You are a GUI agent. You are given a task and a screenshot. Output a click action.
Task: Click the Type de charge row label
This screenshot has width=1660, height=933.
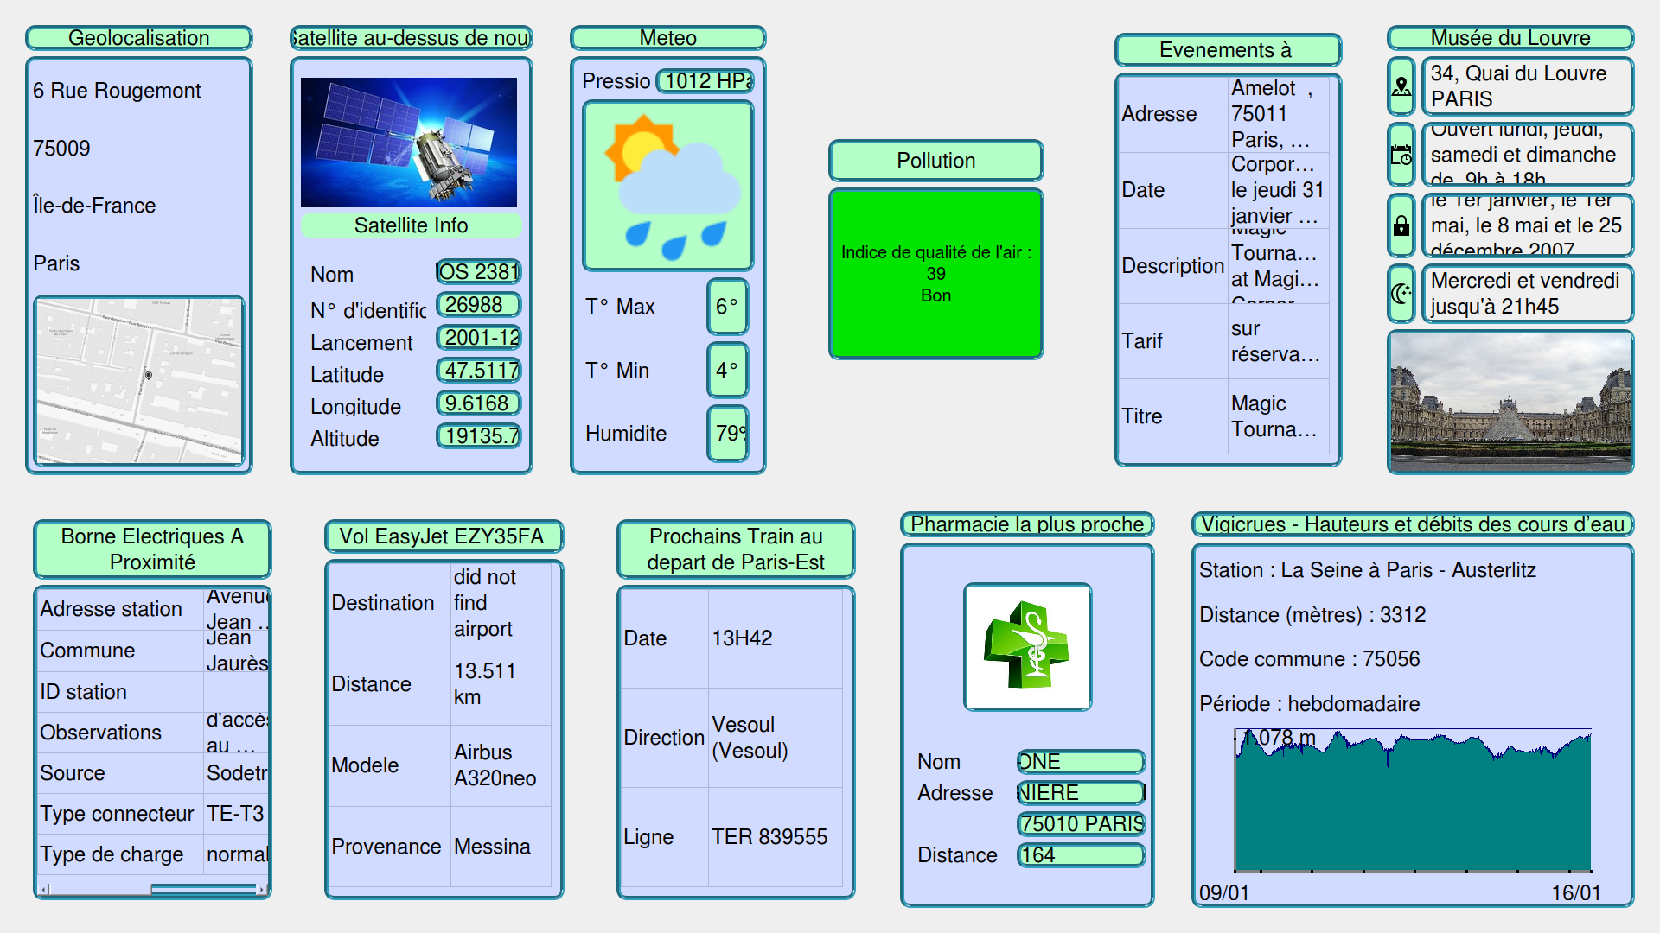[x=112, y=854]
